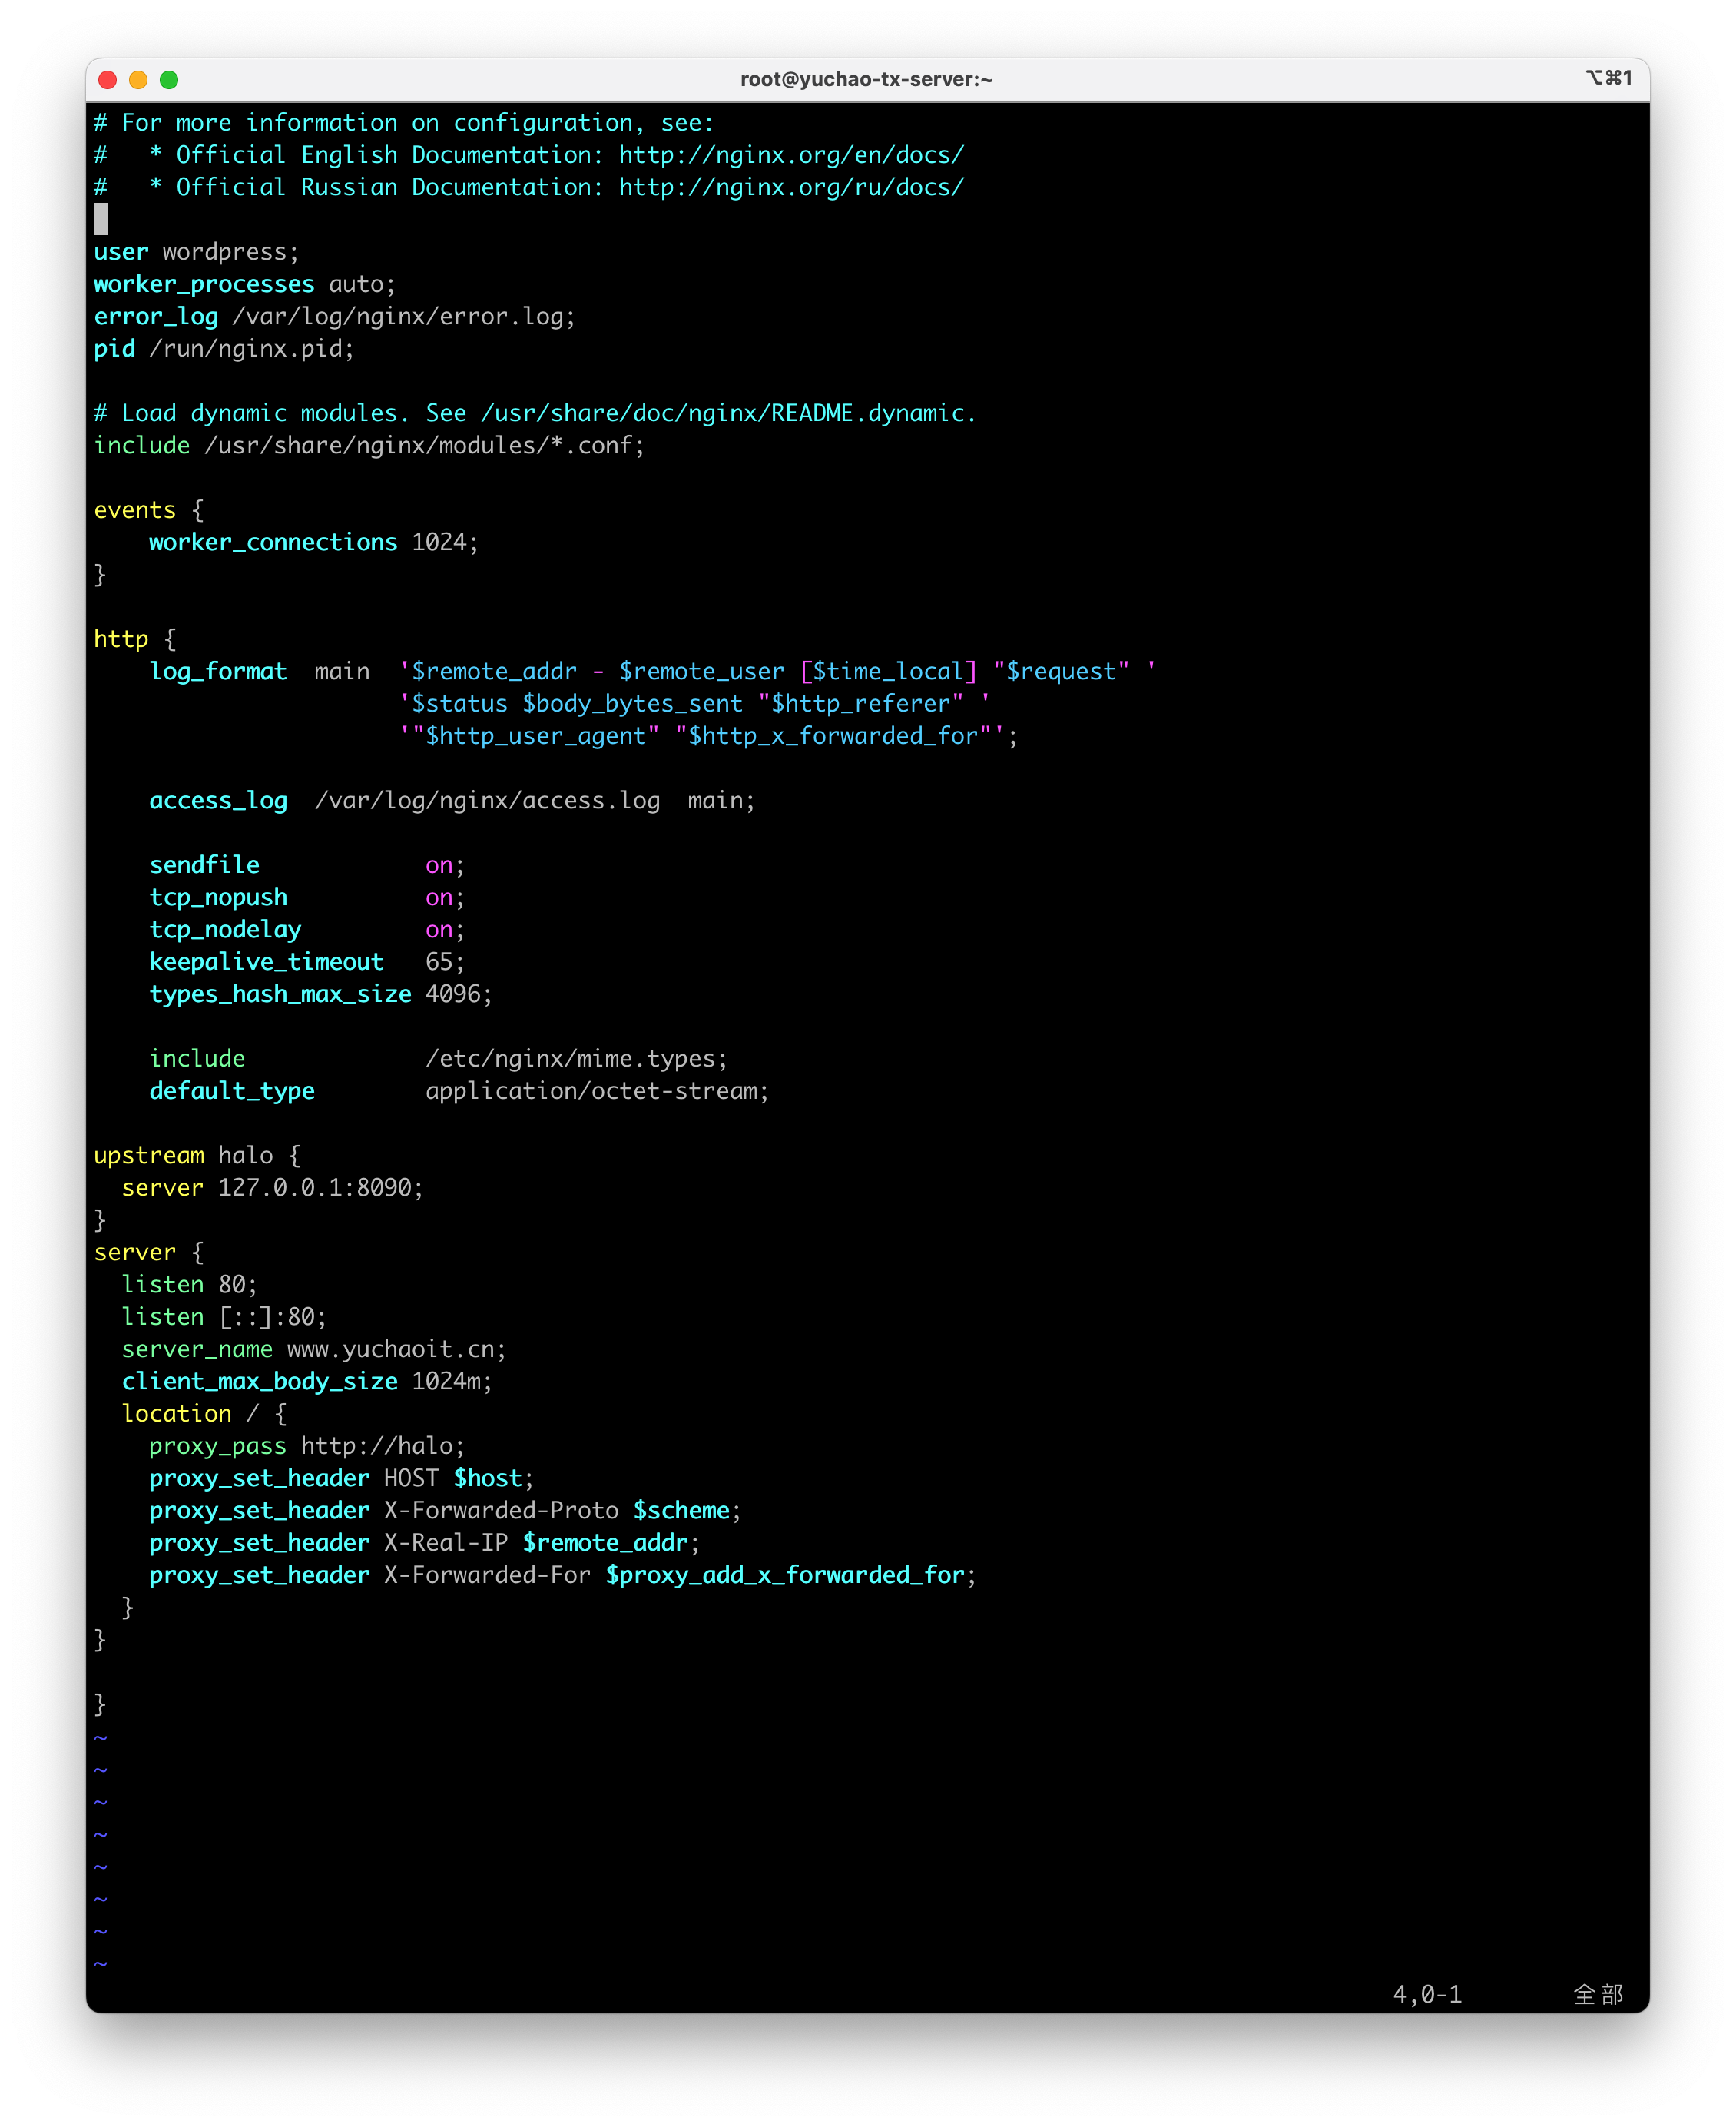This screenshot has height=2127, width=1736.
Task: Click the yellow minimize window button
Action: [138, 80]
